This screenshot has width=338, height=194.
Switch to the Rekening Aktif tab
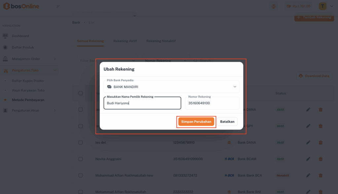[x=125, y=41]
